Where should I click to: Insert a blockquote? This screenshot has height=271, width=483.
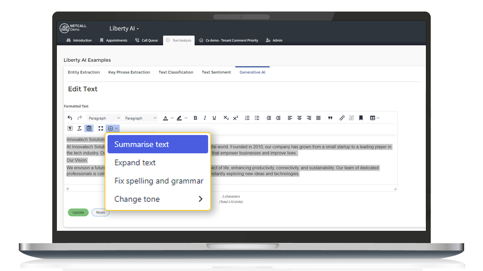(x=330, y=118)
